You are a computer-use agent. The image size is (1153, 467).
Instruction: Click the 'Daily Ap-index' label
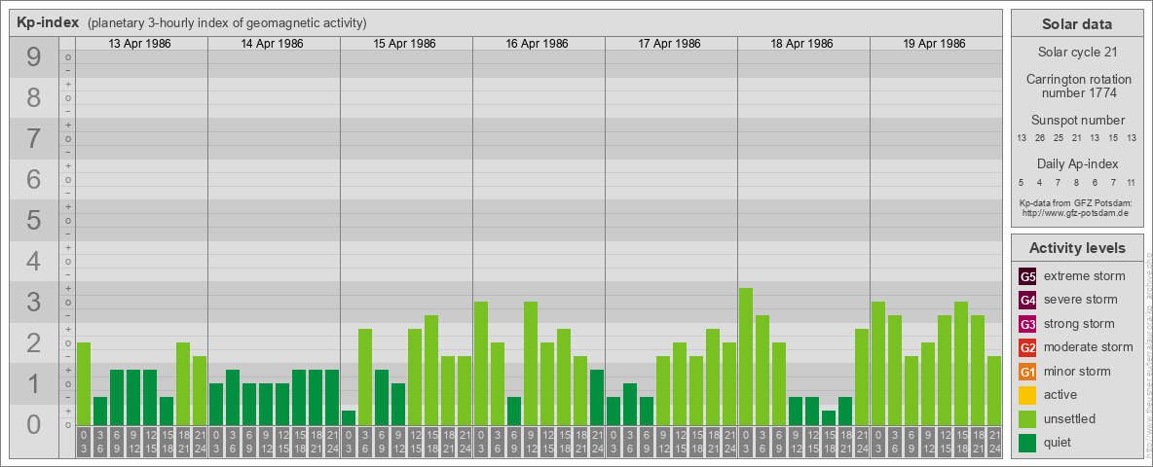[1078, 163]
